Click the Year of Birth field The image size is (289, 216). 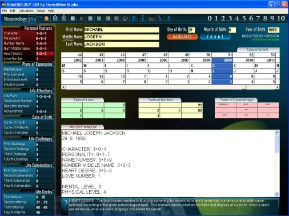click(x=274, y=30)
